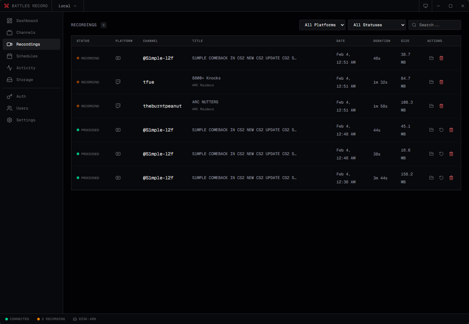
Task: Delete the theburntpeanut recording
Action: click(441, 106)
